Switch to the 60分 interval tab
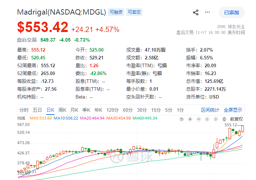This screenshot has width=256, height=180. tap(128, 110)
